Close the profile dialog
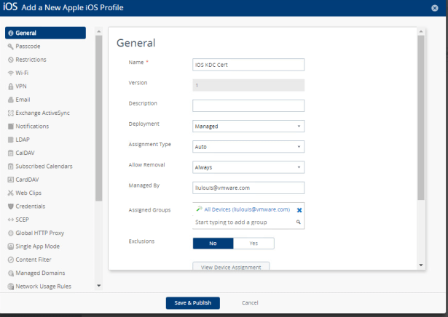Viewport: 448px width, 317px height. coord(435,7)
